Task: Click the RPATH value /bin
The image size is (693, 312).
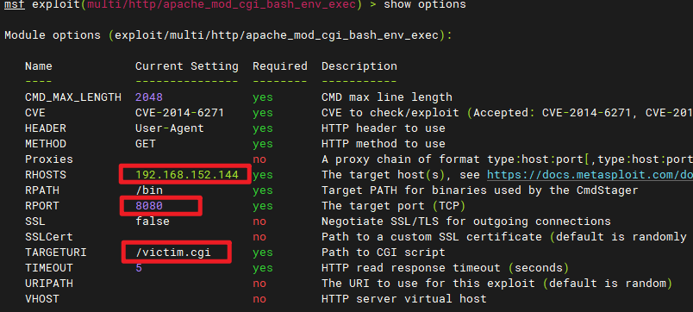Action: 149,190
